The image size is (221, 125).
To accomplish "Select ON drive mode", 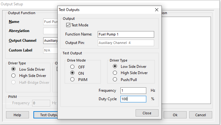I will 73,73.
